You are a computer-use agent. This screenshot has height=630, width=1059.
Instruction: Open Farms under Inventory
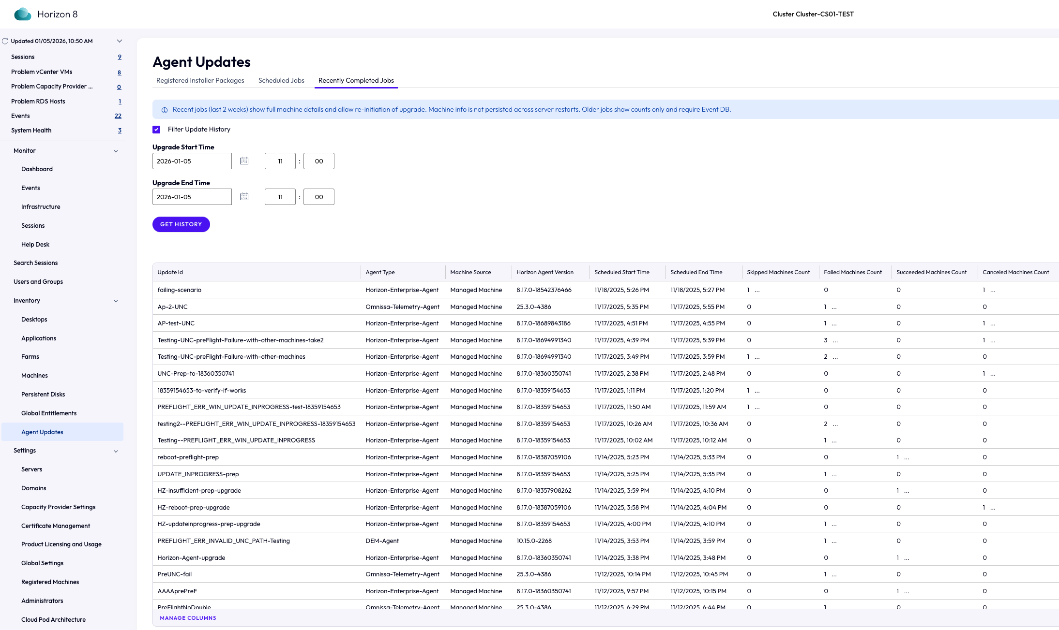coord(30,357)
